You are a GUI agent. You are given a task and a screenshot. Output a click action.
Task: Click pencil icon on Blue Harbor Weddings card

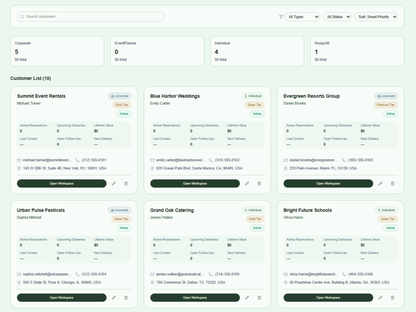[x=247, y=184]
